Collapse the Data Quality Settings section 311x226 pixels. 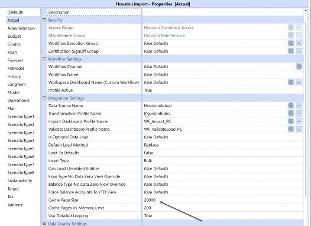click(44, 224)
